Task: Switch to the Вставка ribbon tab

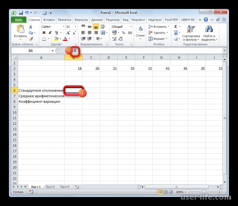Action: click(49, 20)
